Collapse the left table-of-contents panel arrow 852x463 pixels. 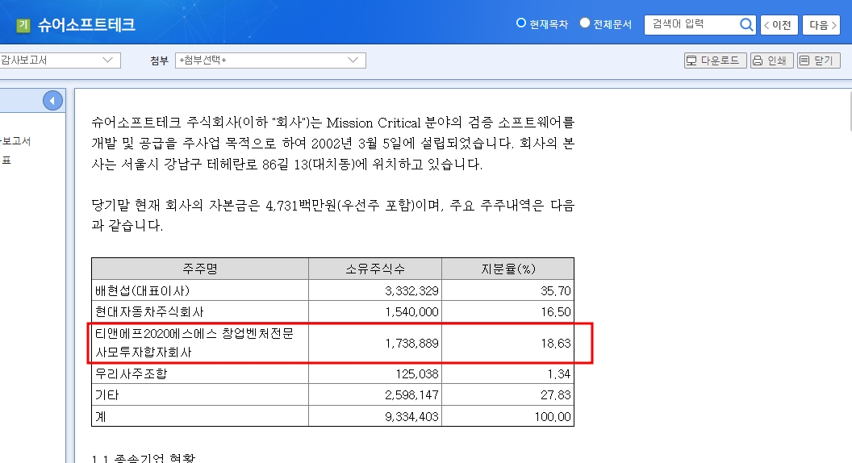[x=52, y=101]
